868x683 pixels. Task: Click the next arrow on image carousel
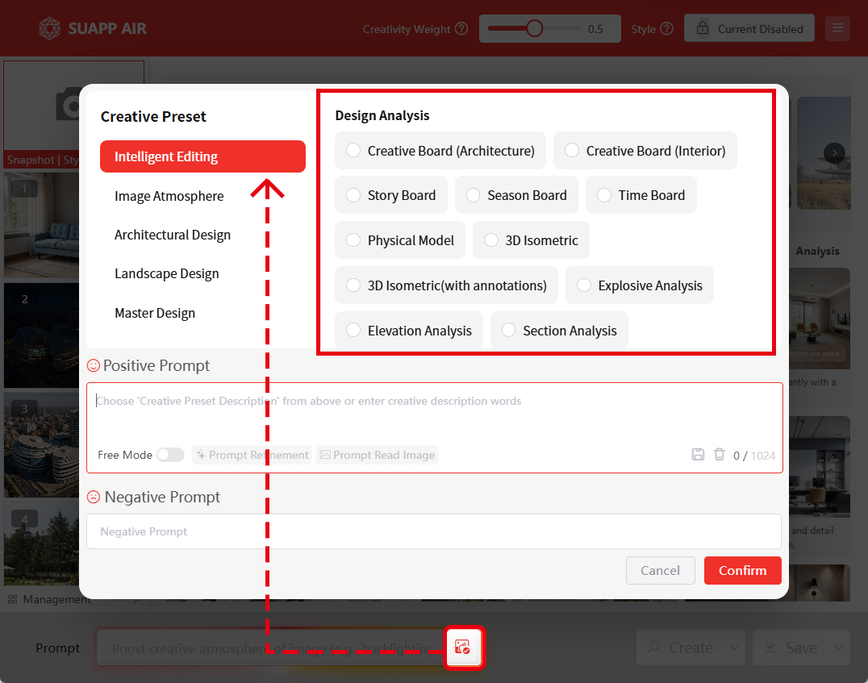pyautogui.click(x=834, y=152)
